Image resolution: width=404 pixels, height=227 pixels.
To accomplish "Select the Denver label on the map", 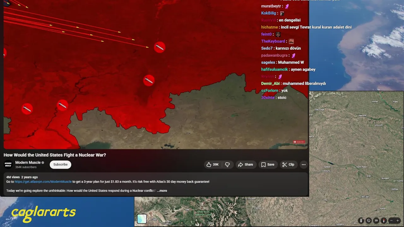I will coord(258,208).
